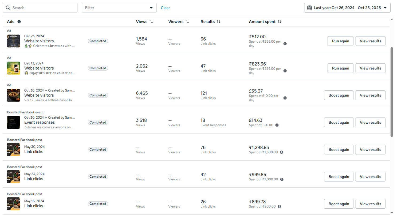Image resolution: width=397 pixels, height=219 pixels.
Task: Sort by Amount spent column arrows
Action: (279, 22)
